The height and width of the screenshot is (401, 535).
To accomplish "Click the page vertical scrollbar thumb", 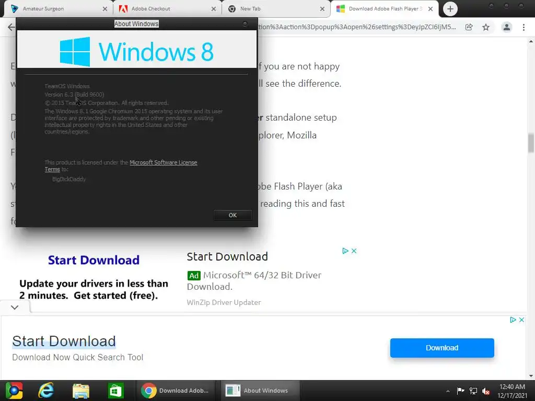I will (531, 143).
